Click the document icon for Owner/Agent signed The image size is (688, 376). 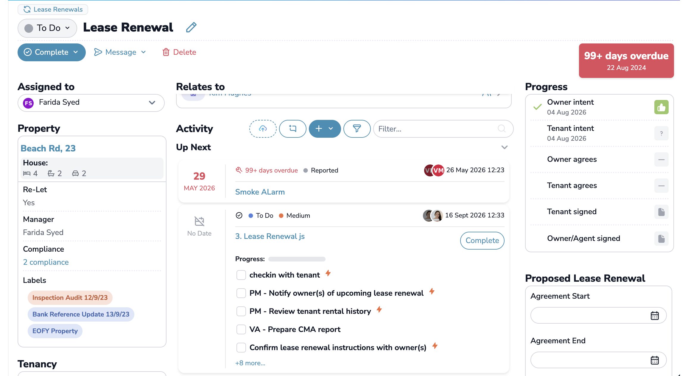661,239
